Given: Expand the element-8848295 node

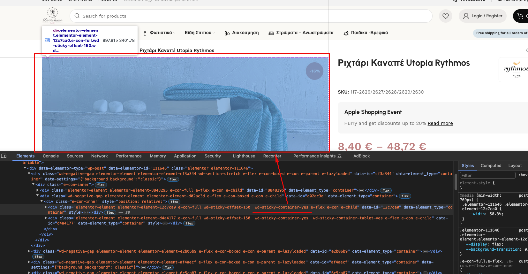Looking at the screenshot, I should point(38,190).
